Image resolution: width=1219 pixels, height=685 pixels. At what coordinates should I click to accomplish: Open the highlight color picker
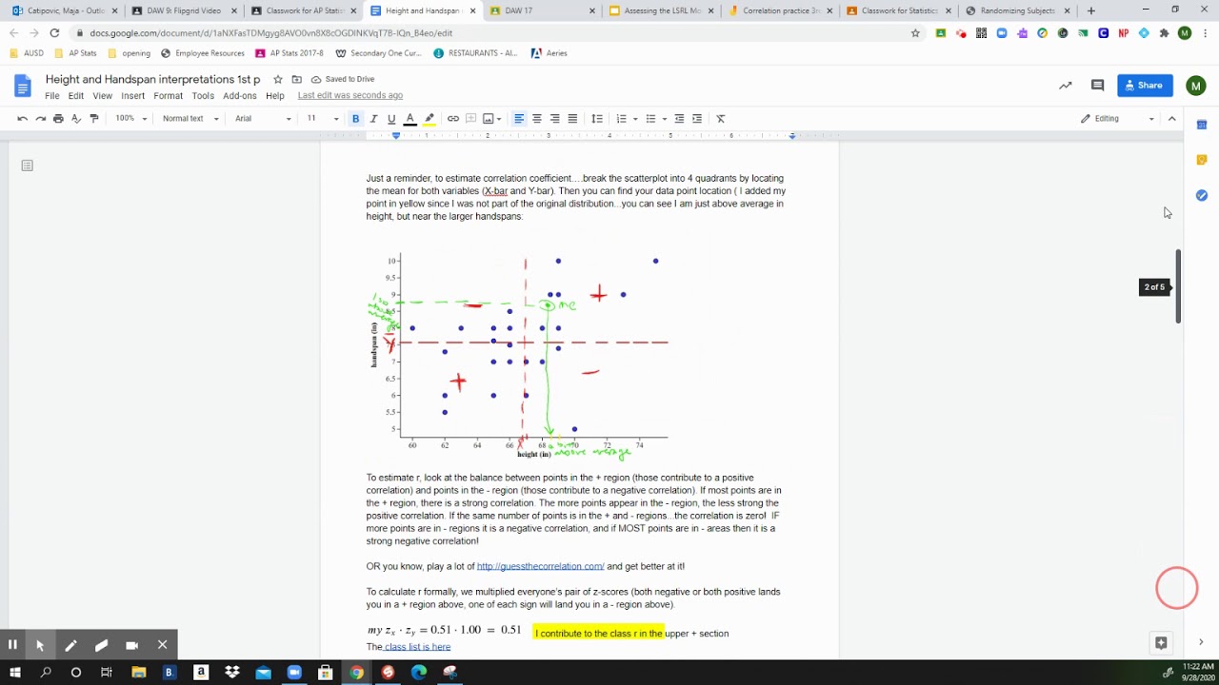click(x=430, y=118)
